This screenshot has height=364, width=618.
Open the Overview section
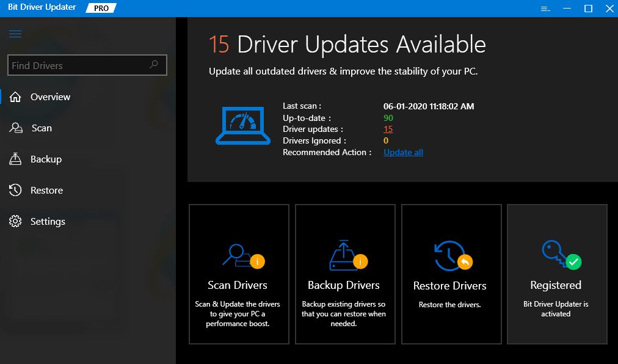pos(51,96)
